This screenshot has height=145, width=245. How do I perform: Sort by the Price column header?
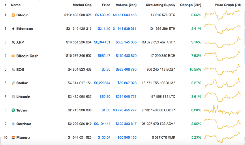click(x=106, y=5)
